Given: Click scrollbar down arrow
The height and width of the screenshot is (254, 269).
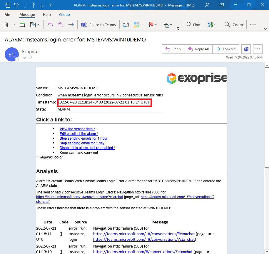Looking at the screenshot, I should click(x=267, y=252).
